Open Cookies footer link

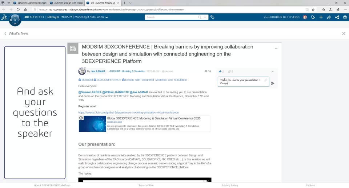pyautogui.click(x=310, y=185)
